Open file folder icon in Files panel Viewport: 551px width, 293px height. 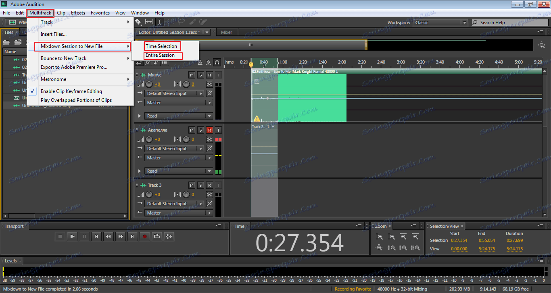pos(6,42)
